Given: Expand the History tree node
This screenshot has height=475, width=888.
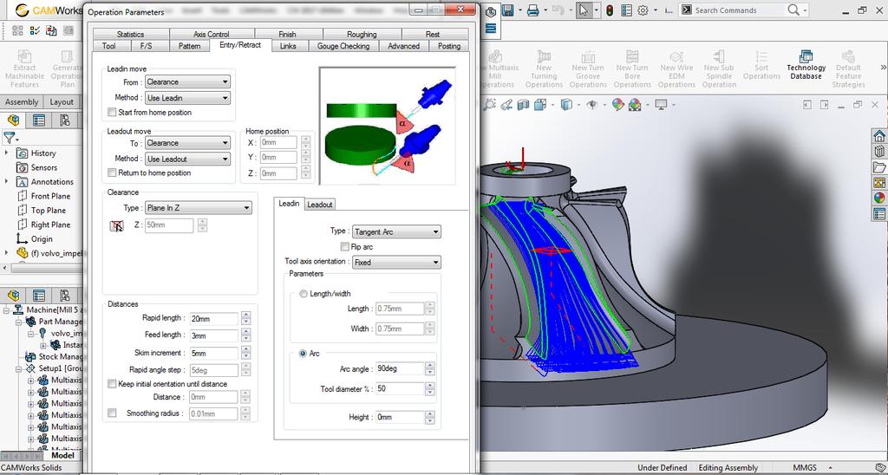Looking at the screenshot, I should coord(6,153).
